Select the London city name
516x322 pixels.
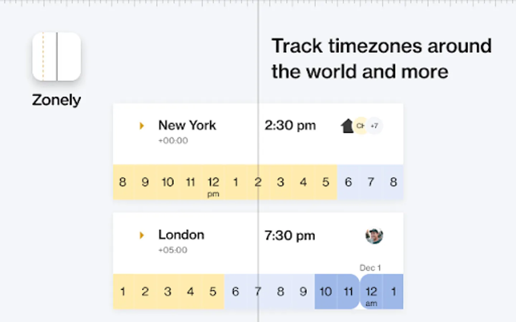(x=181, y=235)
